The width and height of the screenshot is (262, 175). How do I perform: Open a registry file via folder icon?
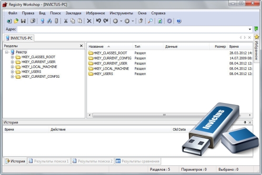click(x=16, y=21)
